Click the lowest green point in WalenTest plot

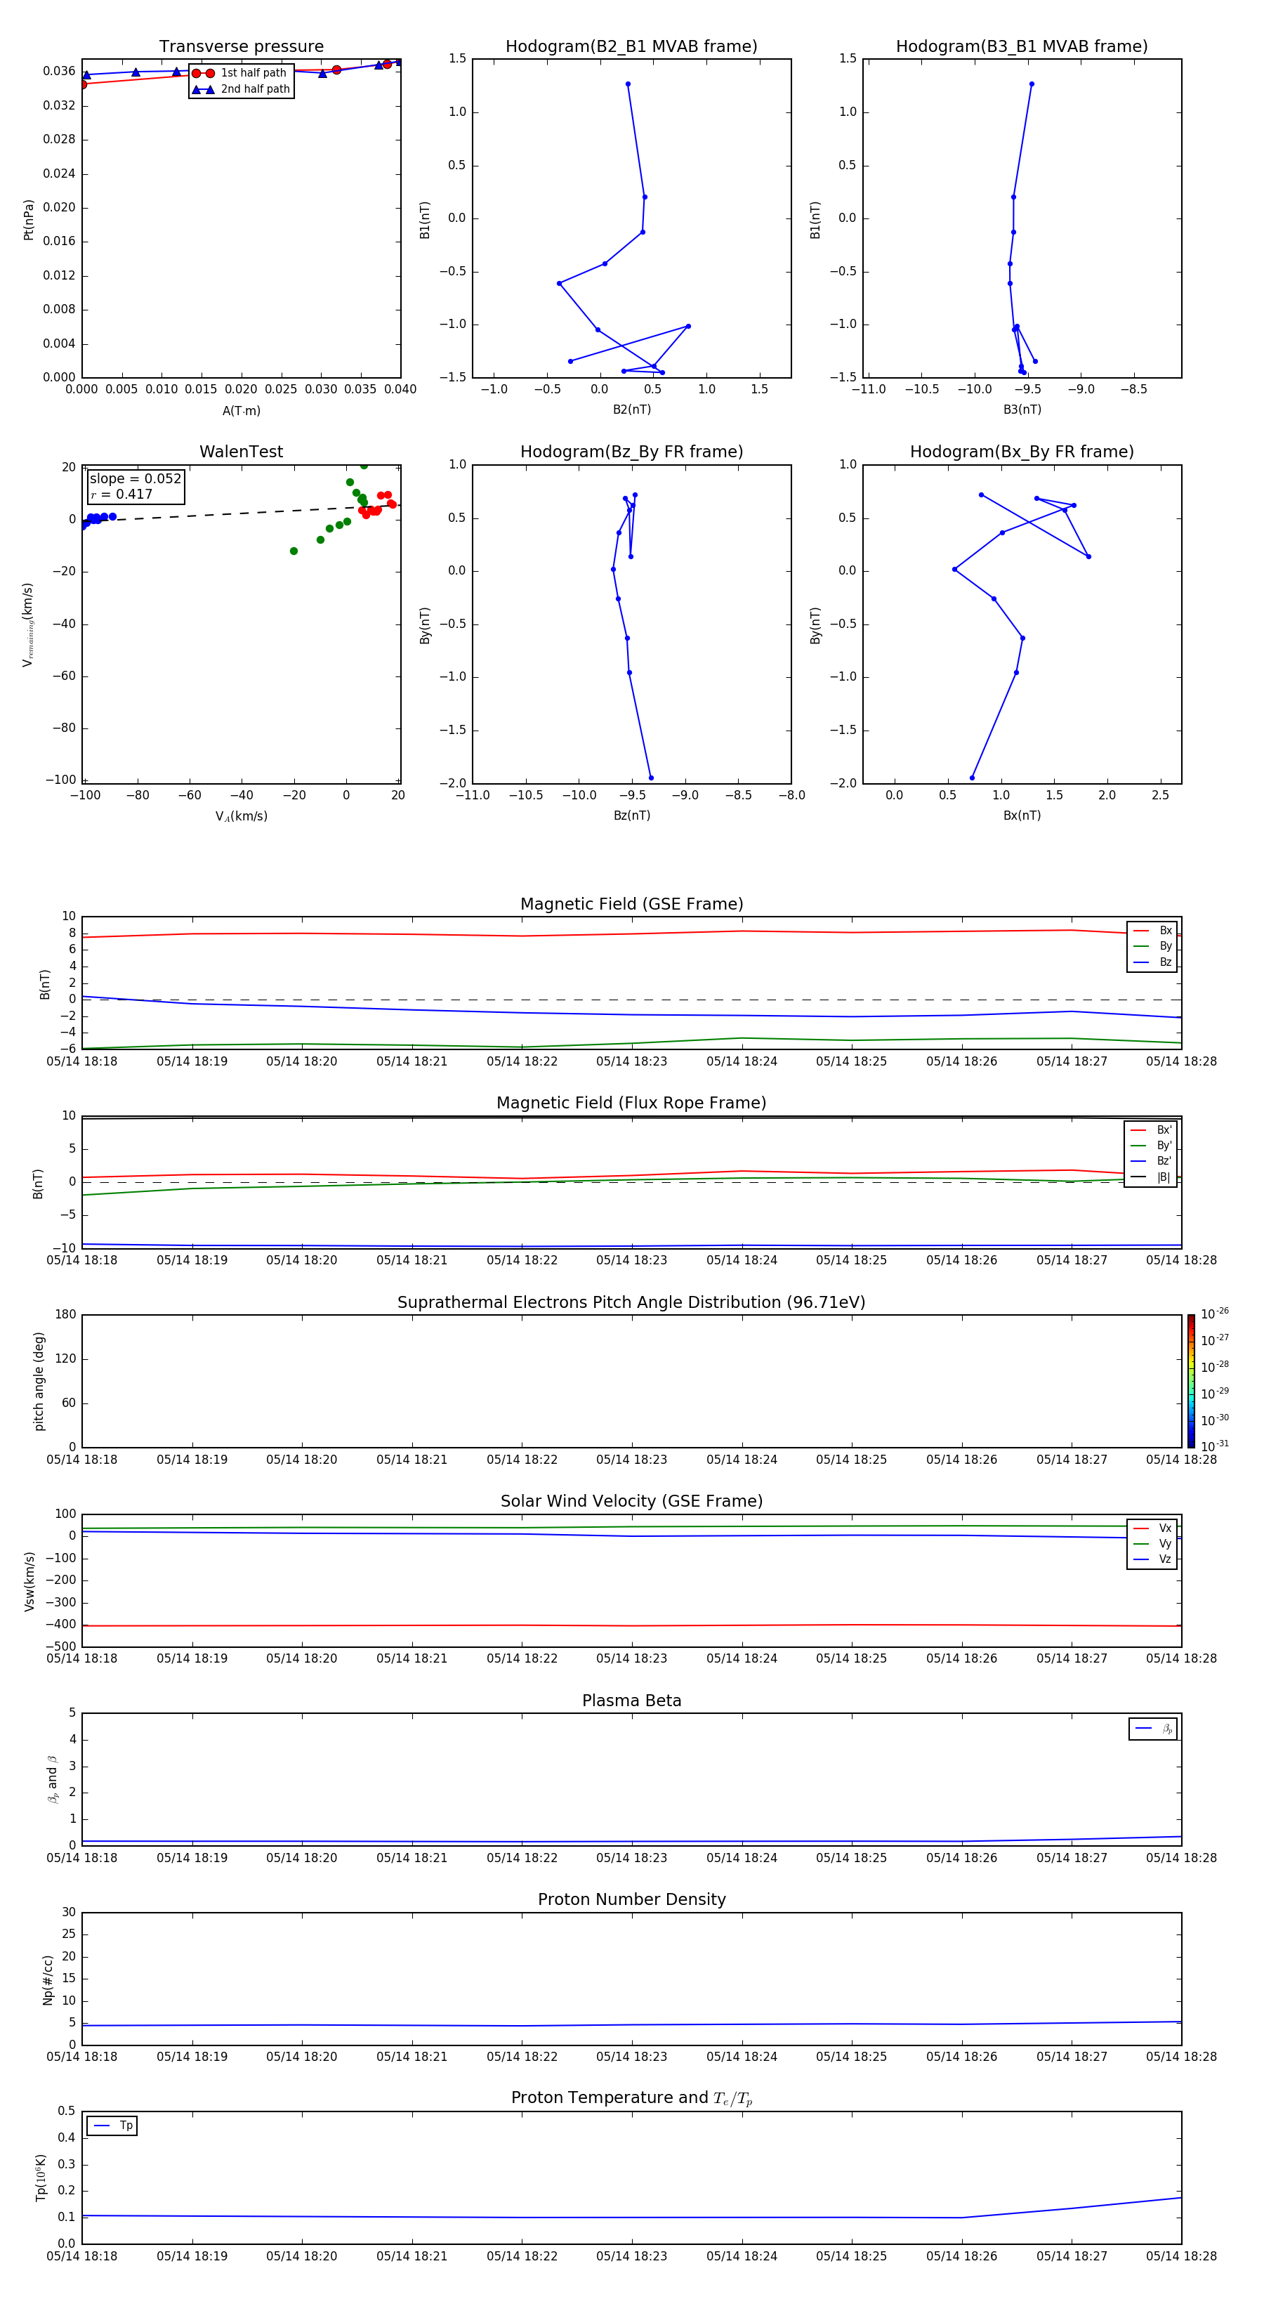[294, 551]
